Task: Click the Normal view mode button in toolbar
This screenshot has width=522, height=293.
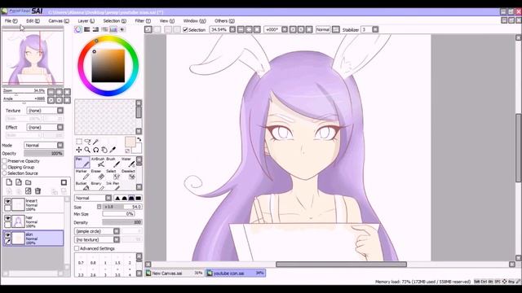Action: tap(323, 29)
